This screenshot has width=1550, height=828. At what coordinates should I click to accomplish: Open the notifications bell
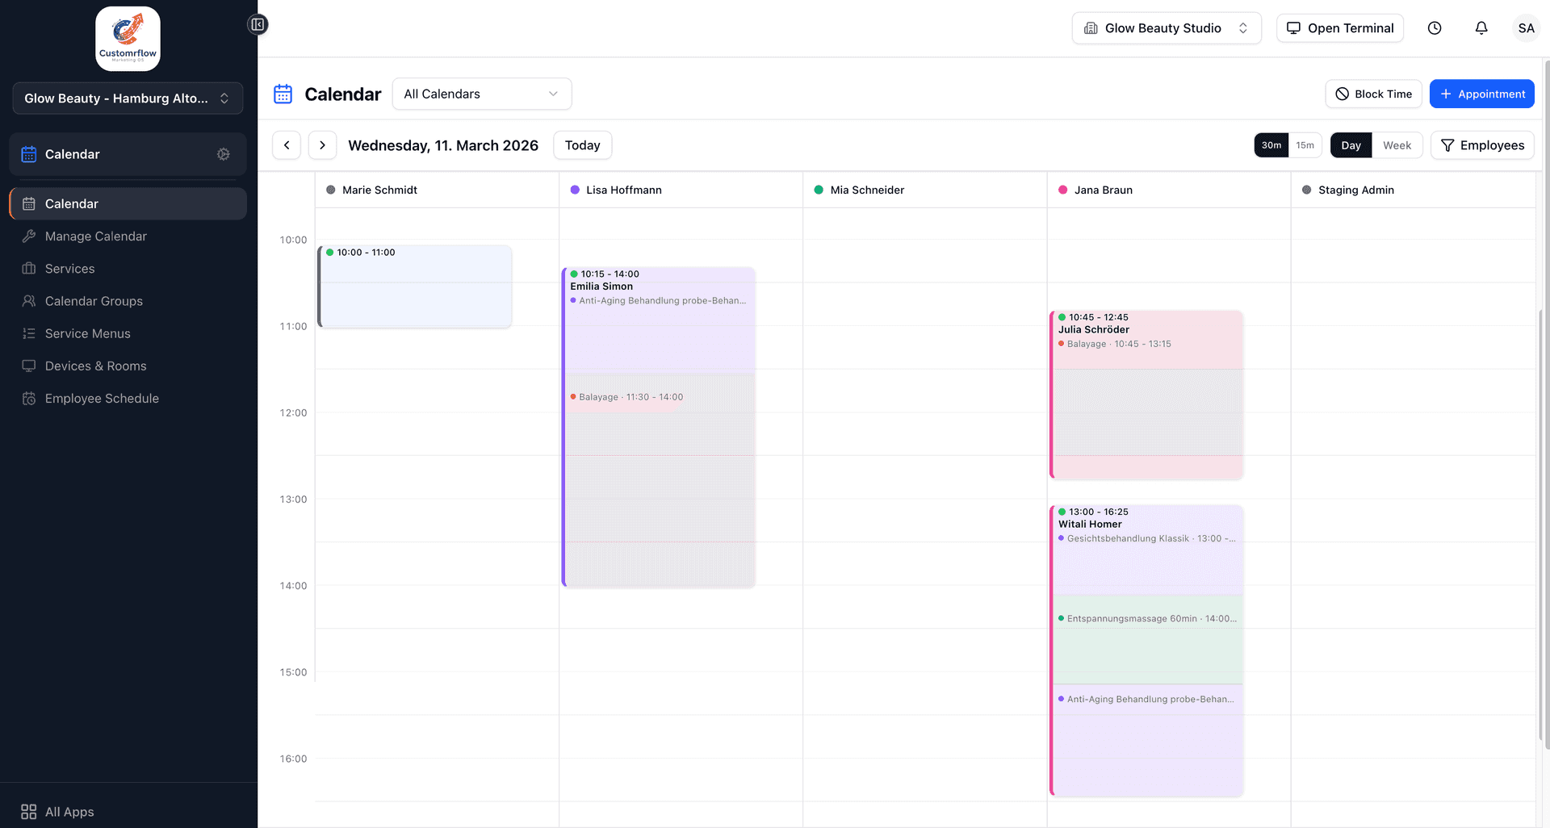point(1481,27)
